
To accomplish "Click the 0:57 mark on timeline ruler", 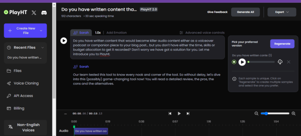I will coord(175,121).
